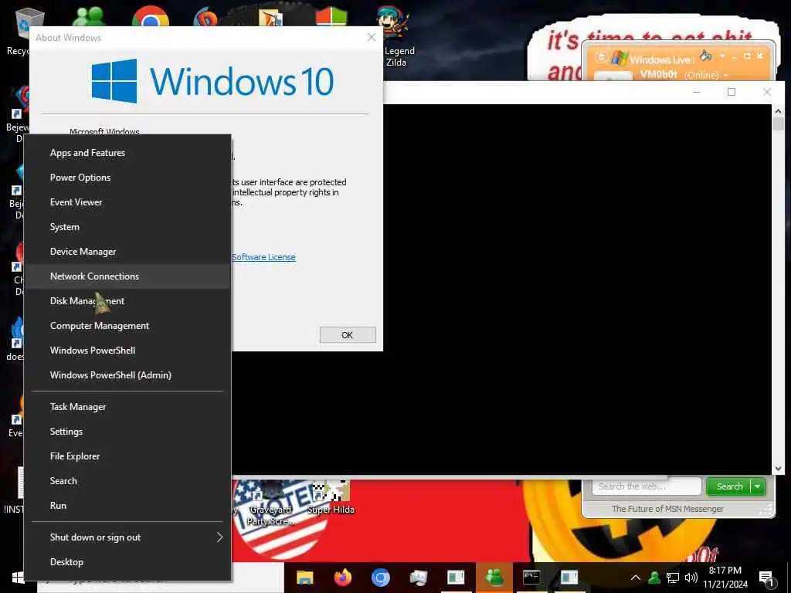Viewport: 791px width, 593px height.
Task: Launch Computer Management
Action: tap(127, 326)
